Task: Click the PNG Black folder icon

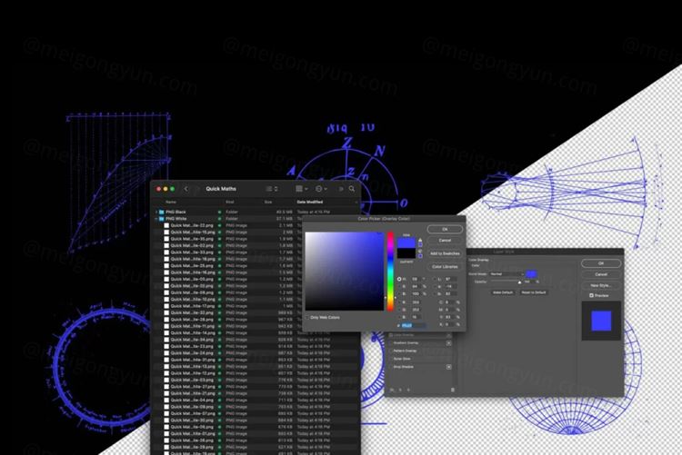Action: click(162, 212)
